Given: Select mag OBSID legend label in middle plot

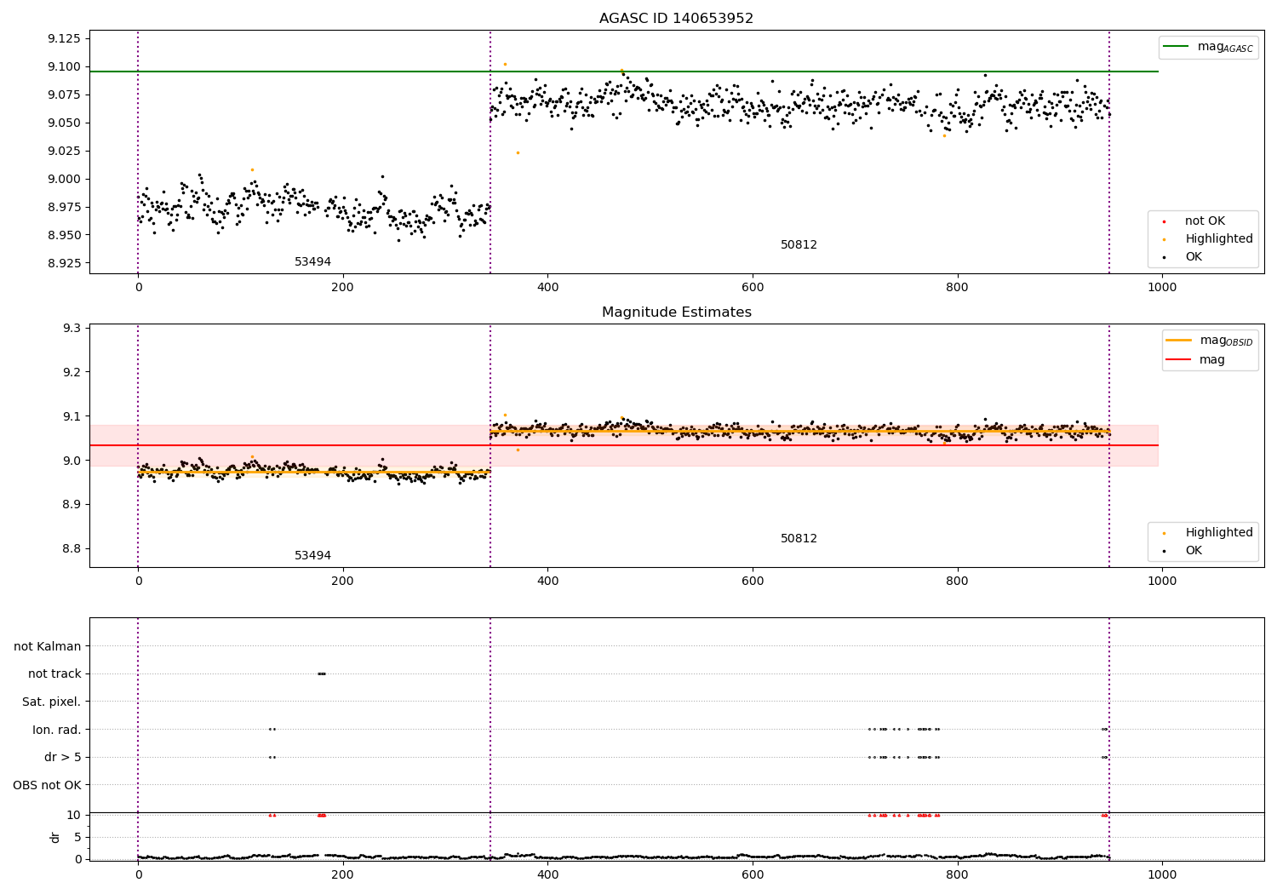Looking at the screenshot, I should (1226, 341).
